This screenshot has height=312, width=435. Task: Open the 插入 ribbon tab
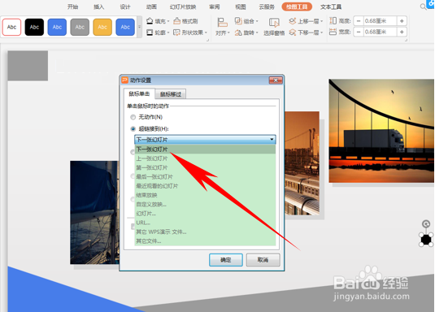[98, 6]
